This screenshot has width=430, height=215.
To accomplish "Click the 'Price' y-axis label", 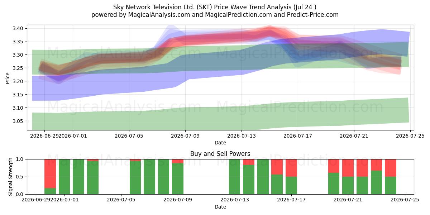I will [x=8, y=77].
